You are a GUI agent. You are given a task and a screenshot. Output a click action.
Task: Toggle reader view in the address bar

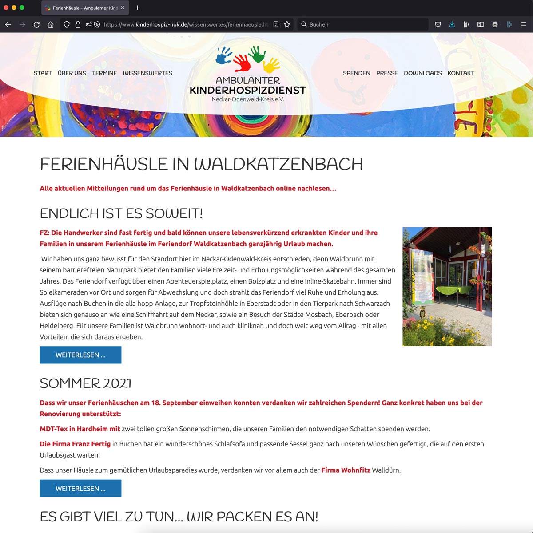276,24
